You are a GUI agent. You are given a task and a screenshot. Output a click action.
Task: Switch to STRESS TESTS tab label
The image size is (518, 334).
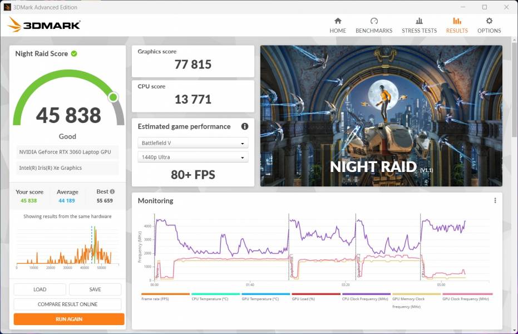pyautogui.click(x=419, y=31)
